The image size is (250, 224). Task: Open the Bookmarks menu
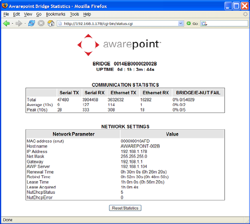(x=55, y=14)
